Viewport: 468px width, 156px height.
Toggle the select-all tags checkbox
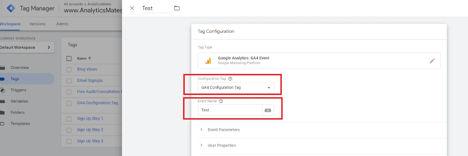[x=69, y=58]
